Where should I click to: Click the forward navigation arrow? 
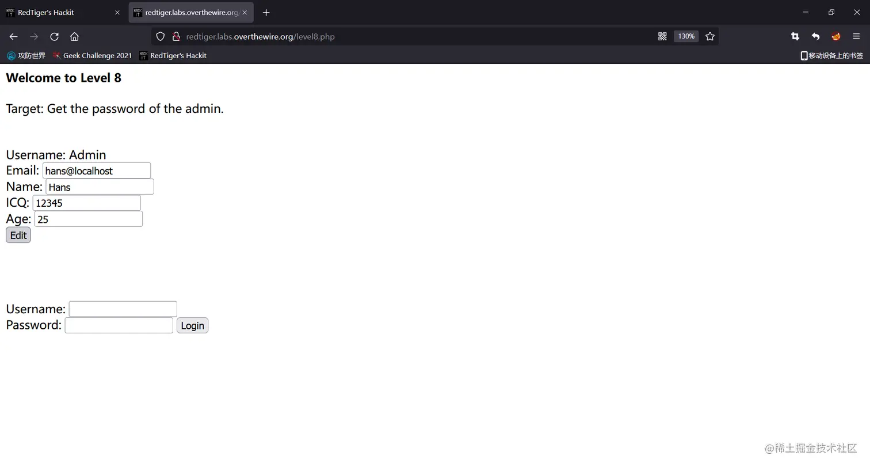coord(34,36)
